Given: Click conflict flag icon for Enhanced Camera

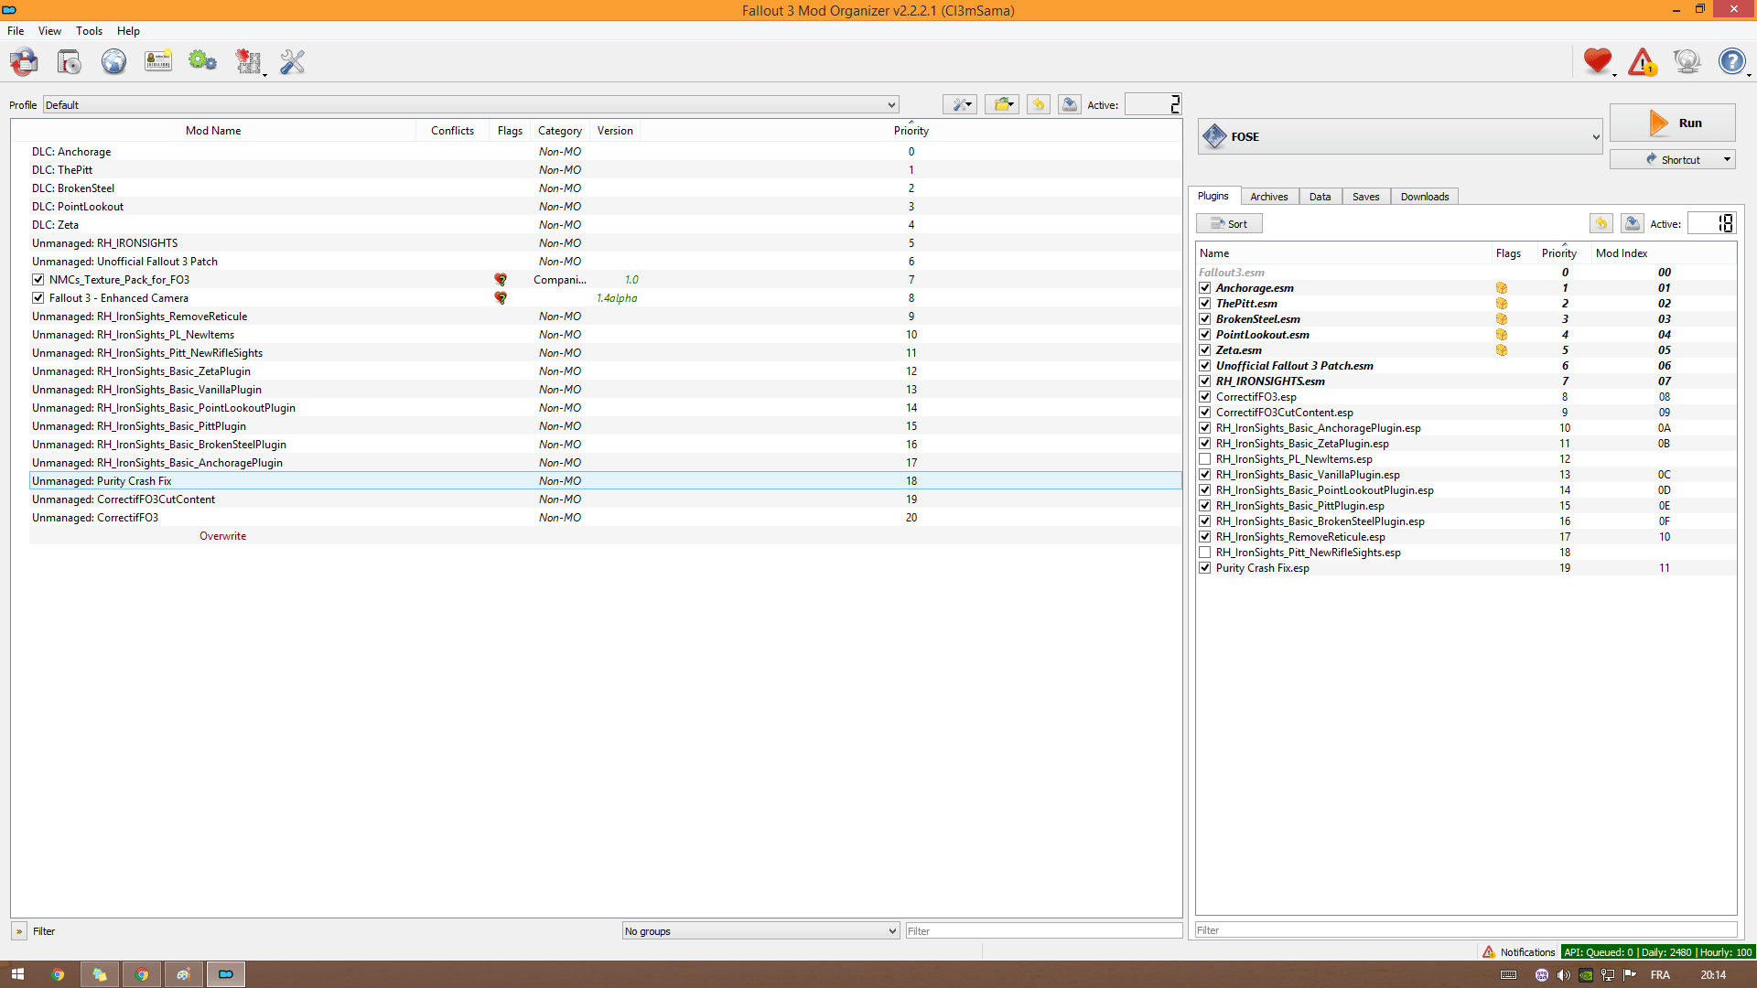Looking at the screenshot, I should tap(501, 298).
